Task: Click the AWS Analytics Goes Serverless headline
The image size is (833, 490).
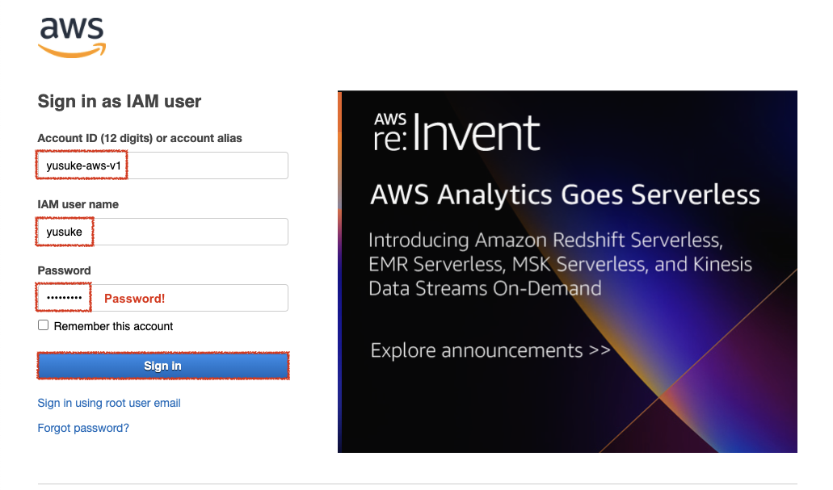Action: (565, 195)
